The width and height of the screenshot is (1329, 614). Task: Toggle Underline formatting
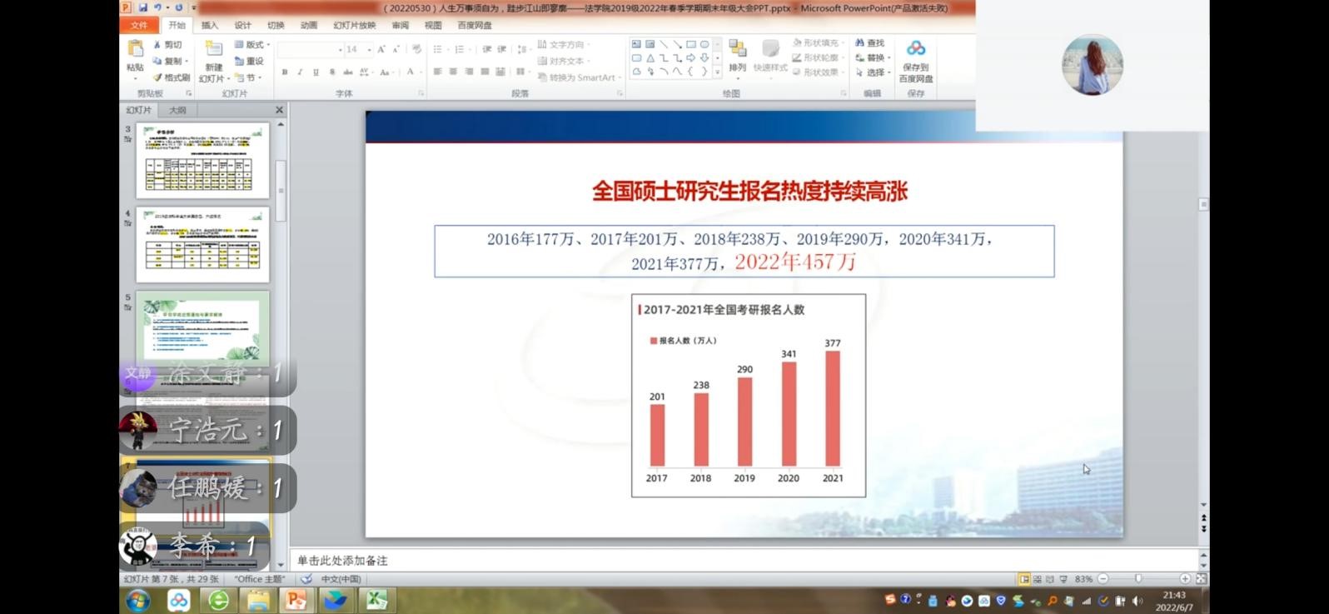click(x=316, y=72)
